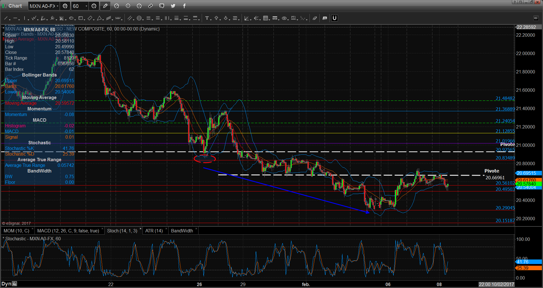Open dropdown arrow beside PTI tool
This screenshot has width=543, height=288.
(298, 19)
